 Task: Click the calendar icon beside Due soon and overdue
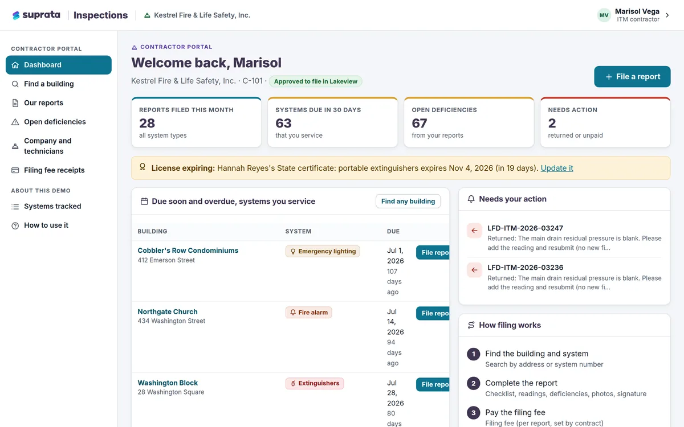tap(144, 202)
